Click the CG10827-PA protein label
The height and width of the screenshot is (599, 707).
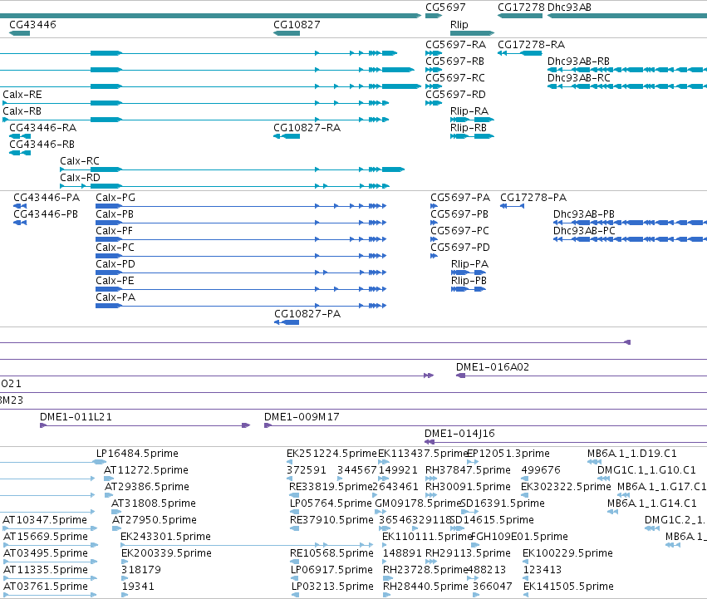(x=307, y=315)
